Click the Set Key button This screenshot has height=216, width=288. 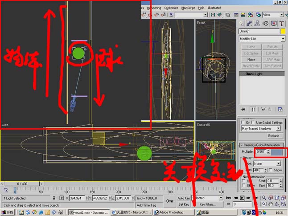[x=184, y=204]
